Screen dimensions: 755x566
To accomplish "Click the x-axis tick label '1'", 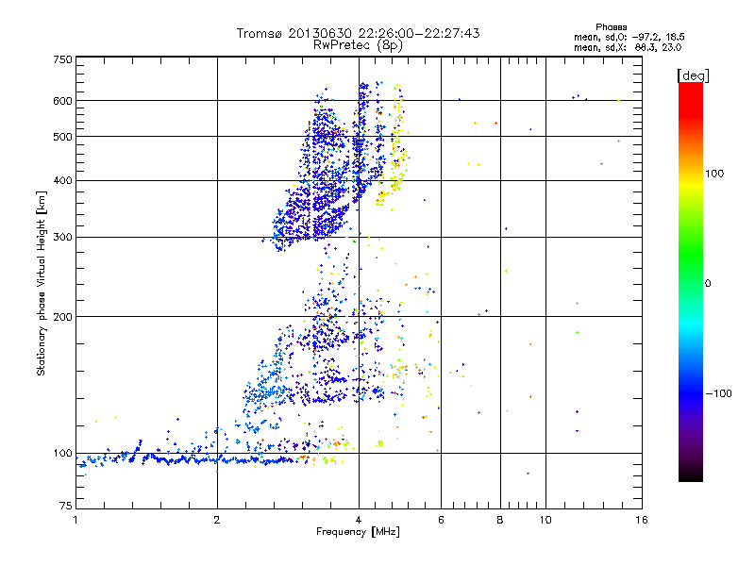I will tap(75, 520).
